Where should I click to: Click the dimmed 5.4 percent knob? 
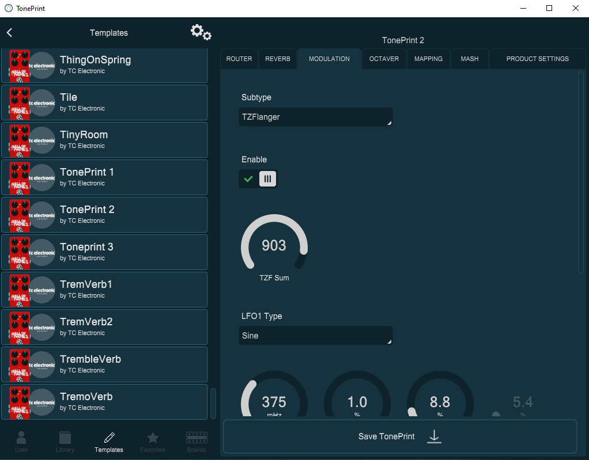(523, 402)
